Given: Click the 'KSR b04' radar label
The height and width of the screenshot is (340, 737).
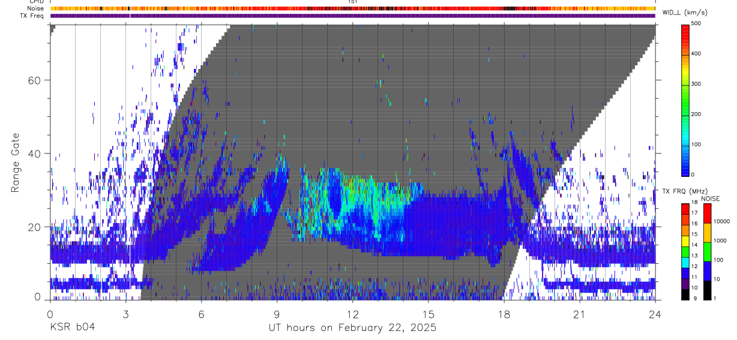Looking at the screenshot, I should [71, 327].
